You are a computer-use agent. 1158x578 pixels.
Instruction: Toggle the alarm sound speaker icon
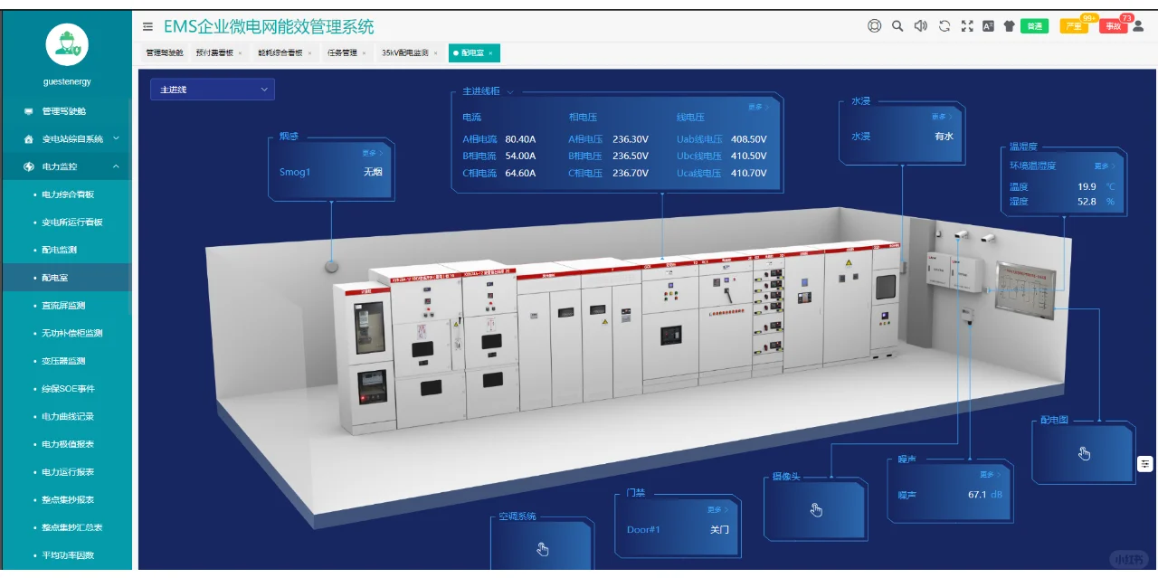coord(921,26)
